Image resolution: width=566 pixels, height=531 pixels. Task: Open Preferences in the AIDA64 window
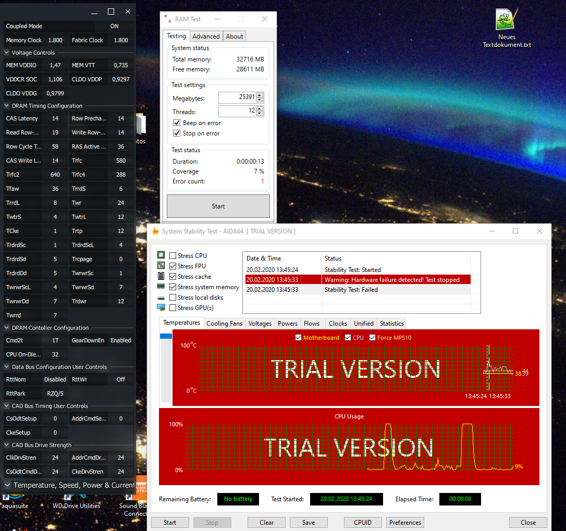[405, 522]
